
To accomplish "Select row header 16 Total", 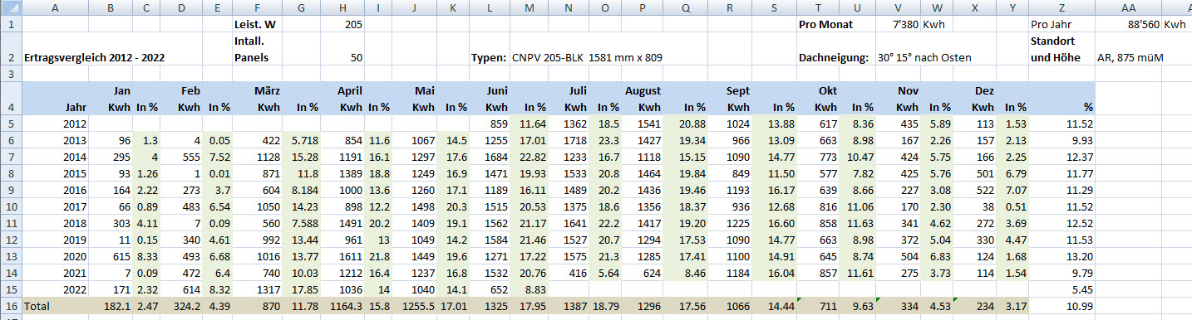I will pos(11,306).
